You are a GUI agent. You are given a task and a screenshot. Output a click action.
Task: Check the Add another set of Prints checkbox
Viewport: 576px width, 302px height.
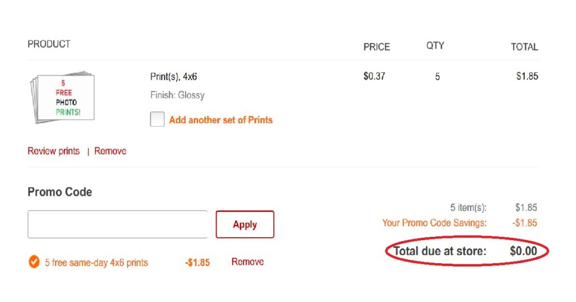(157, 119)
